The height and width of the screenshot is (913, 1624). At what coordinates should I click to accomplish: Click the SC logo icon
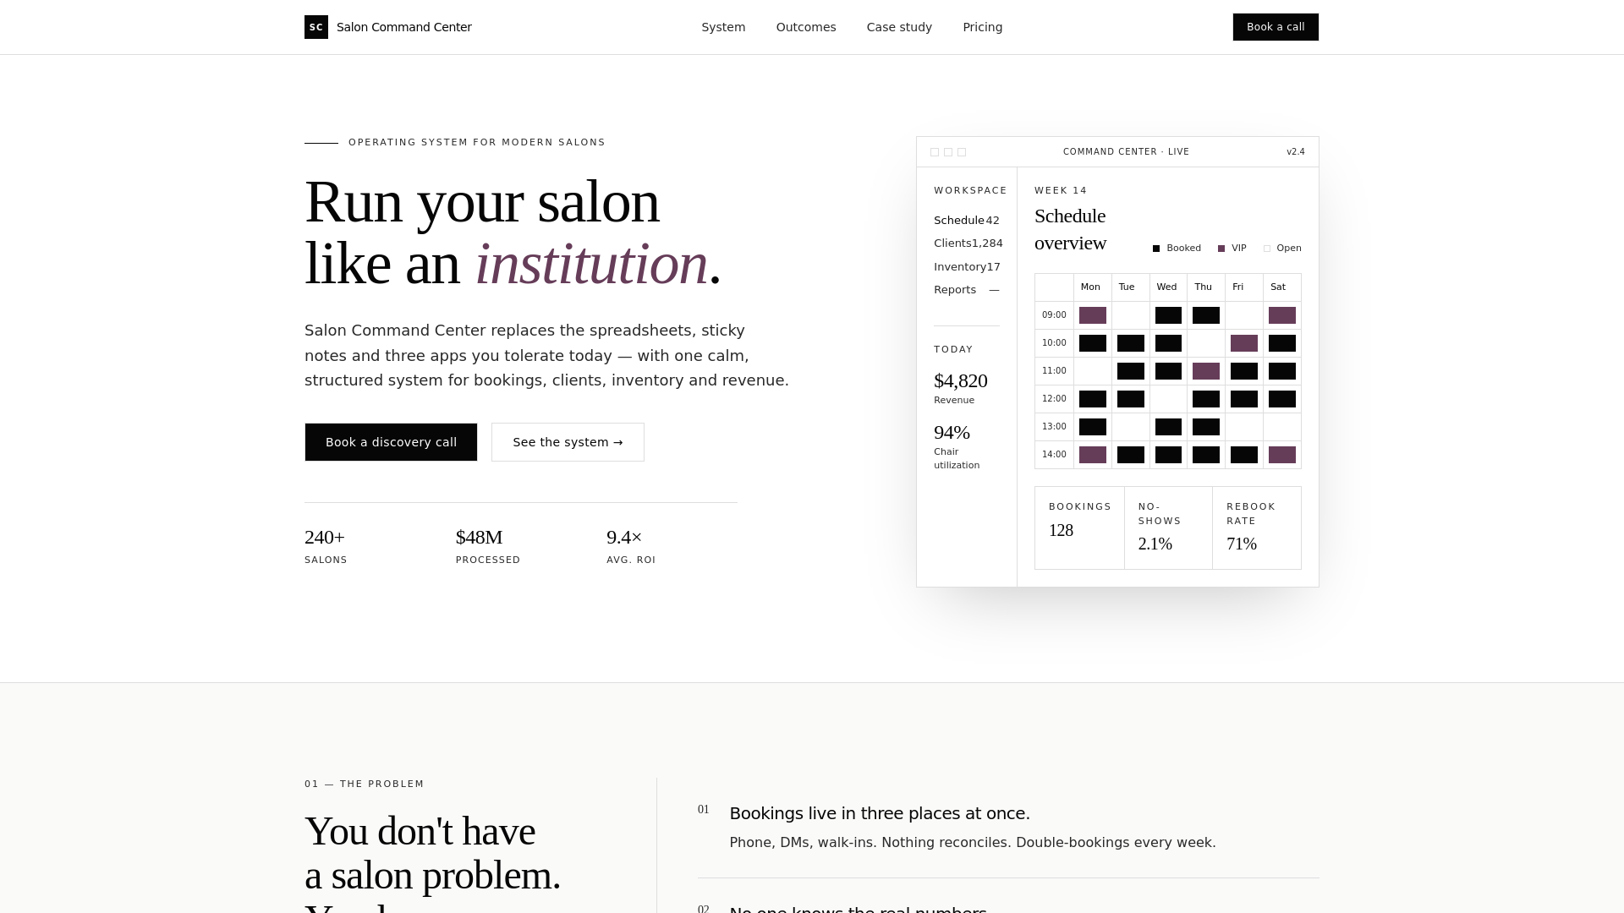pos(316,27)
